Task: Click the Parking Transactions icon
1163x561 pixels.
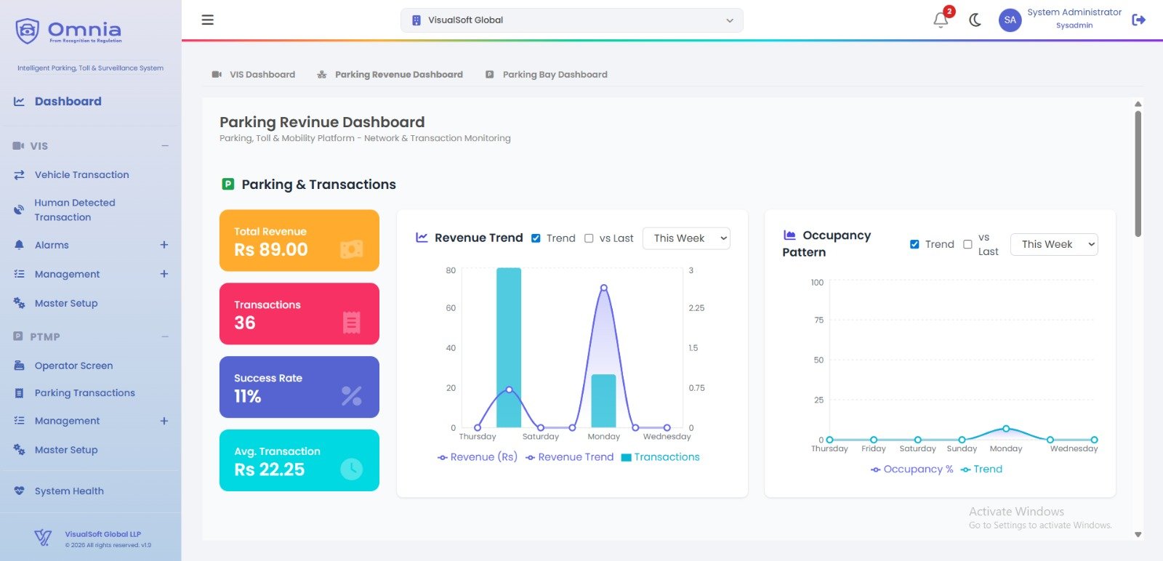Action: (19, 393)
